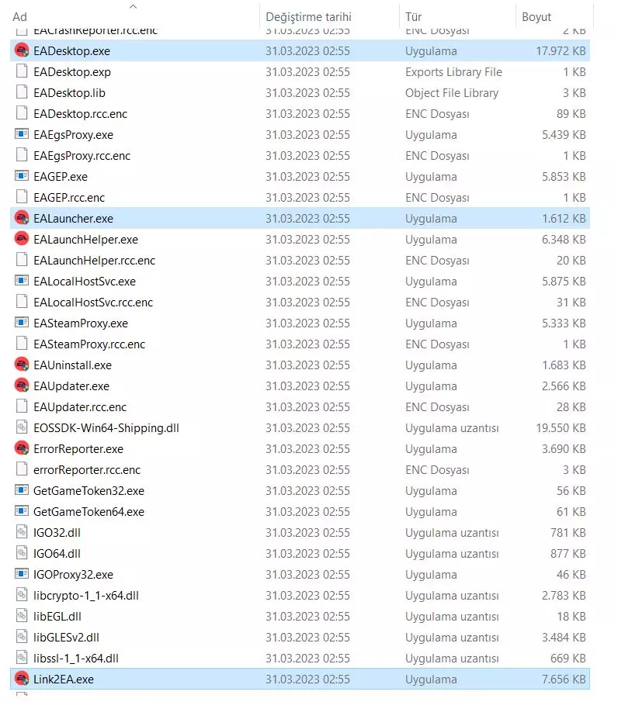Screen dimensions: 618x702
Task: Select the file name EAEgsProxy.rcc.enc
Action: point(82,155)
